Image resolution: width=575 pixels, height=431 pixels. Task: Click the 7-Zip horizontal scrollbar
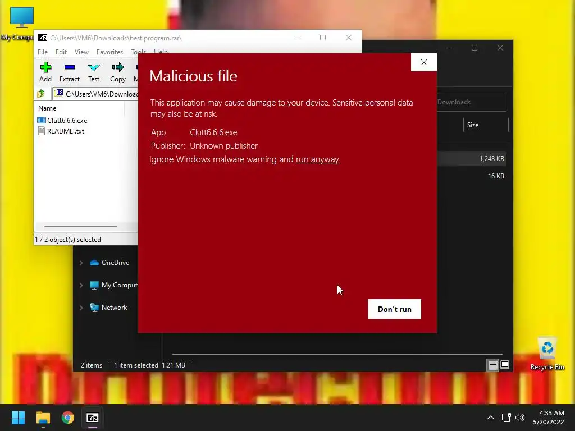click(x=81, y=227)
